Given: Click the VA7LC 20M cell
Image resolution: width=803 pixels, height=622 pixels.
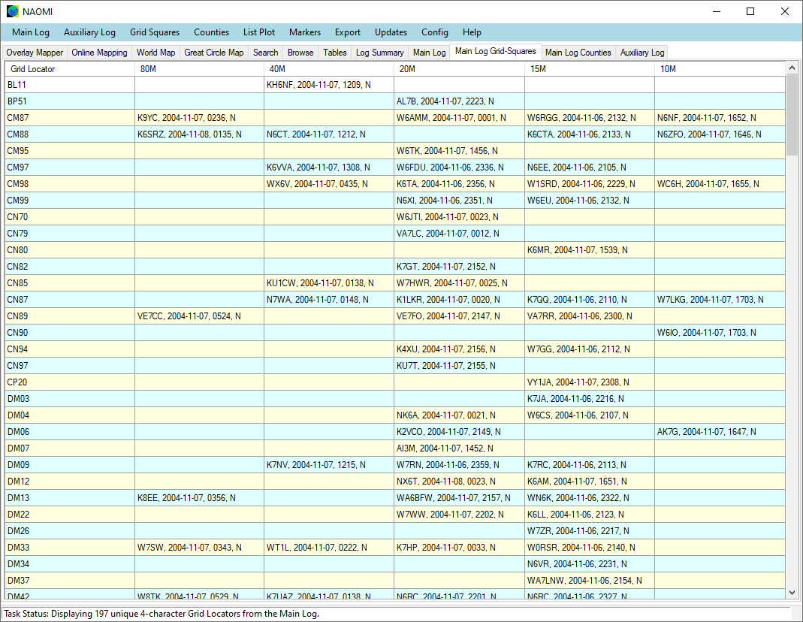Looking at the screenshot, I should (x=460, y=234).
